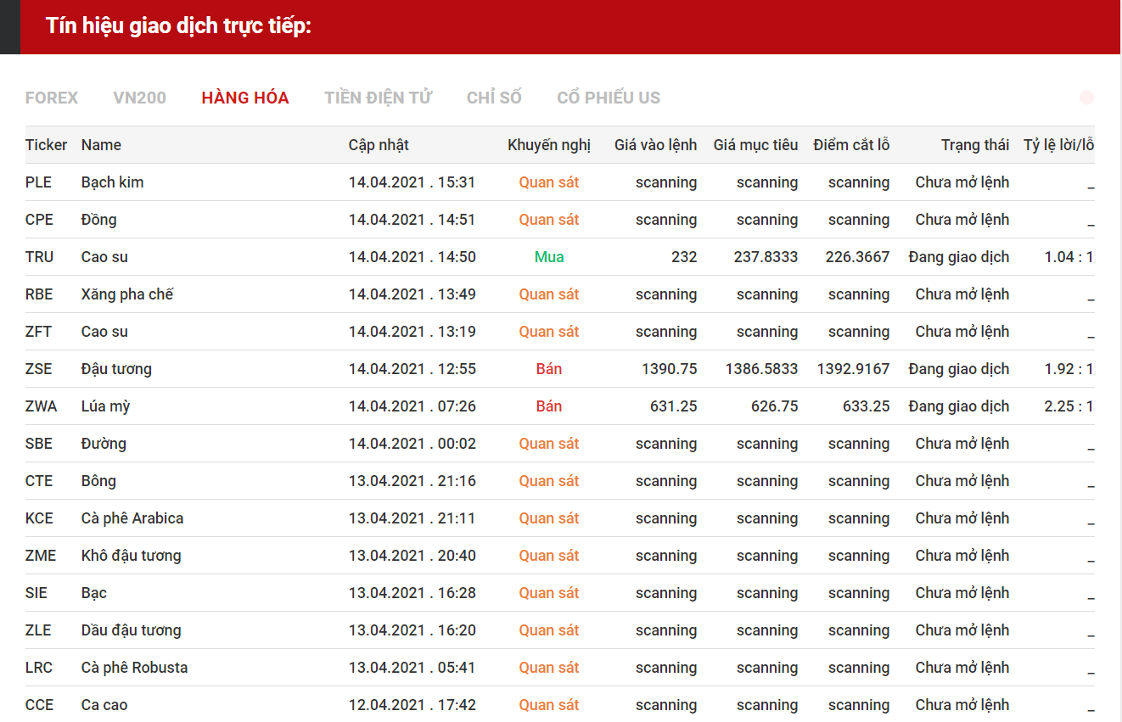Screen dimensions: 1122x722
Task: Click the Lúa mỳ name cell
Action: pyautogui.click(x=105, y=406)
